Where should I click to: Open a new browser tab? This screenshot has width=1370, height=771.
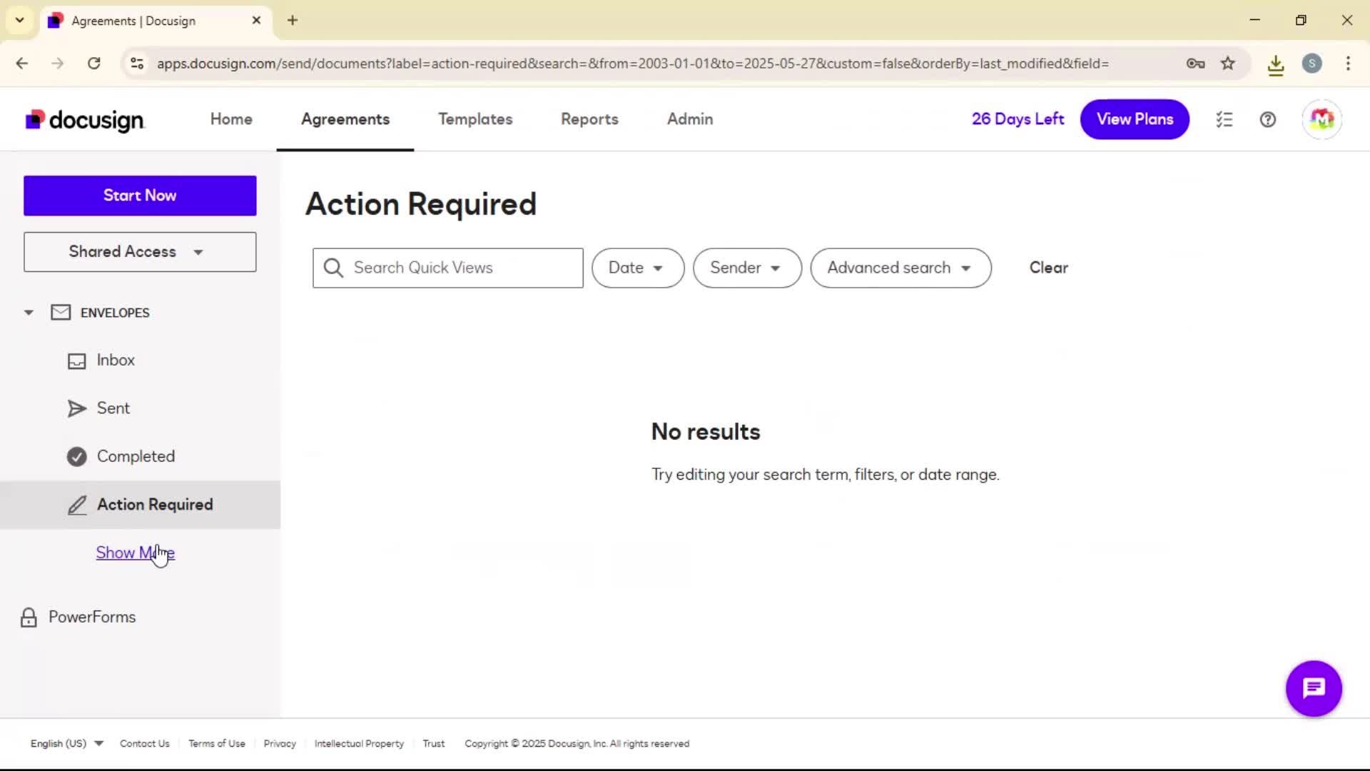click(x=293, y=20)
